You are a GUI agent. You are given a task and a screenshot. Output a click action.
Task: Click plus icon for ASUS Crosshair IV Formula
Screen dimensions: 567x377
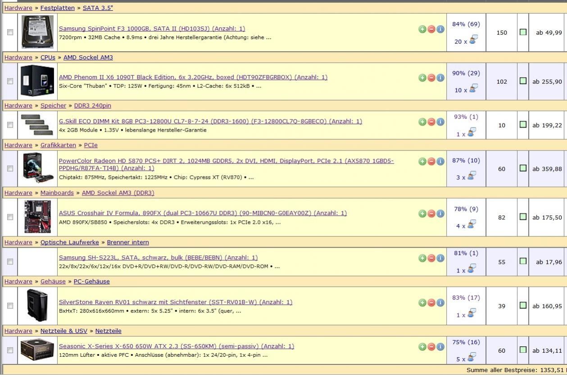(422, 213)
